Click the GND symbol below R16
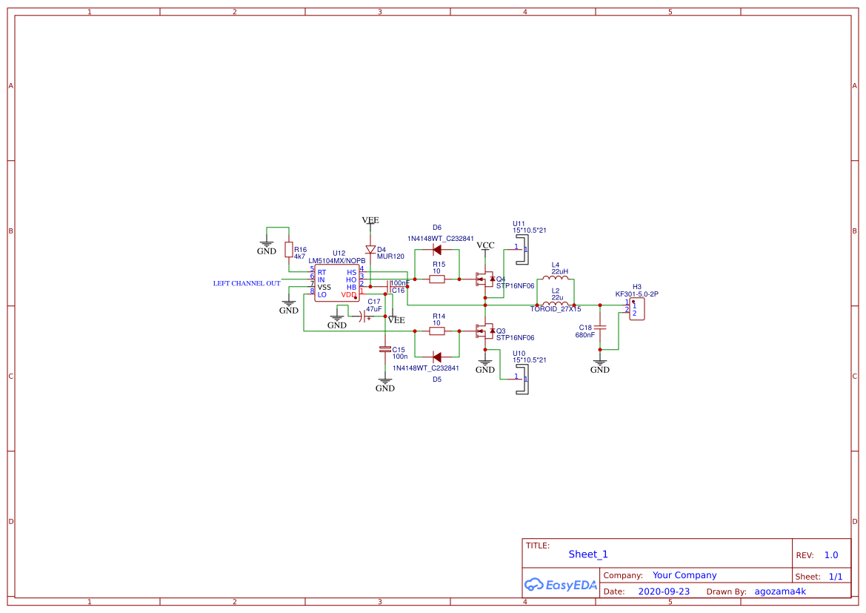The width and height of the screenshot is (866, 613). [x=267, y=242]
